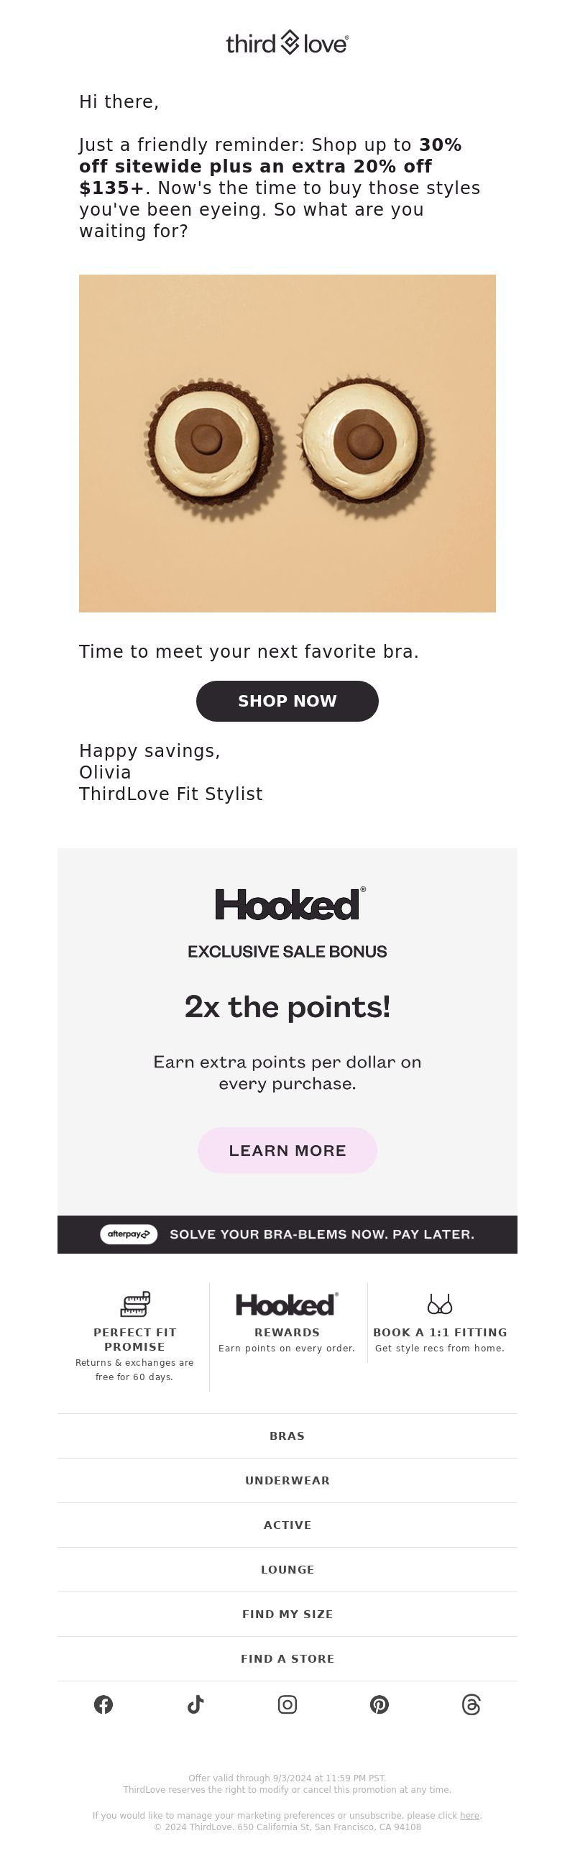Open the Facebook social icon
Screen dimensions: 575x1869
103,1704
